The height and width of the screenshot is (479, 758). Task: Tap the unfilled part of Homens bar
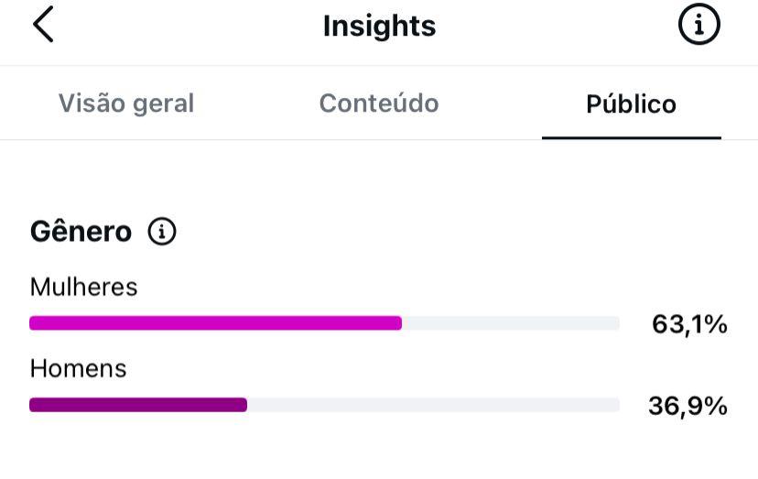coord(434,405)
